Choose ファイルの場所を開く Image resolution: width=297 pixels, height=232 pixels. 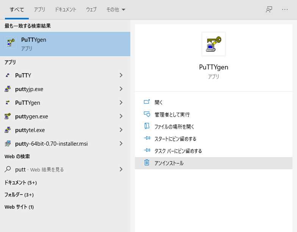tap(214, 127)
